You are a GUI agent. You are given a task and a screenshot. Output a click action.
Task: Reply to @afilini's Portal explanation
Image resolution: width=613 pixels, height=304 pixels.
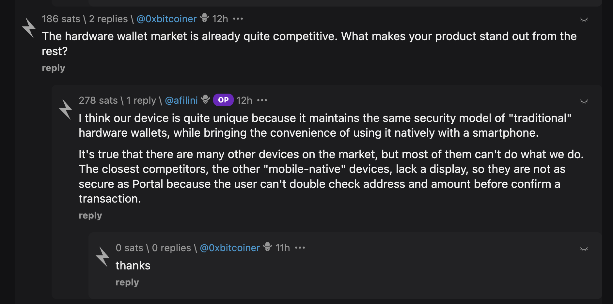click(x=90, y=216)
